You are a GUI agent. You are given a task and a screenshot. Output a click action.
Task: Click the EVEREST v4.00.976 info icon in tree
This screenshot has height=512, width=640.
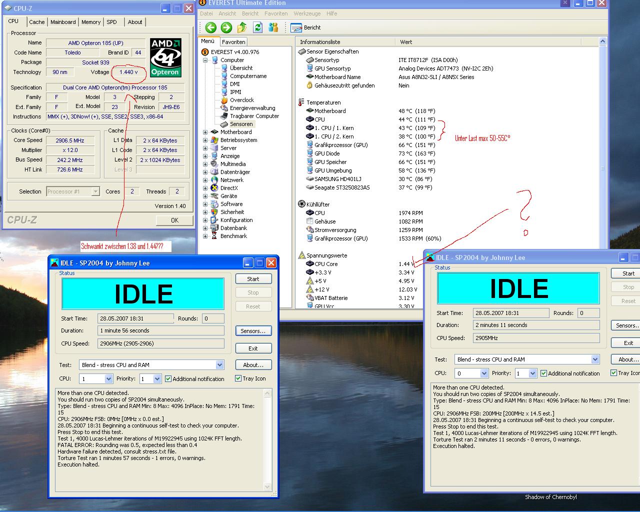(x=205, y=52)
